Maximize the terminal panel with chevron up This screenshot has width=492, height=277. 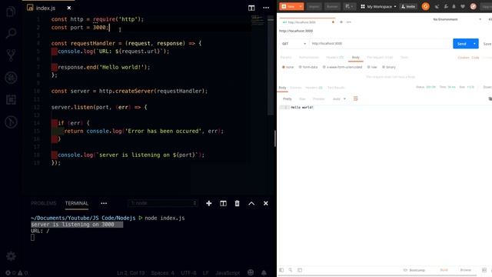click(251, 203)
